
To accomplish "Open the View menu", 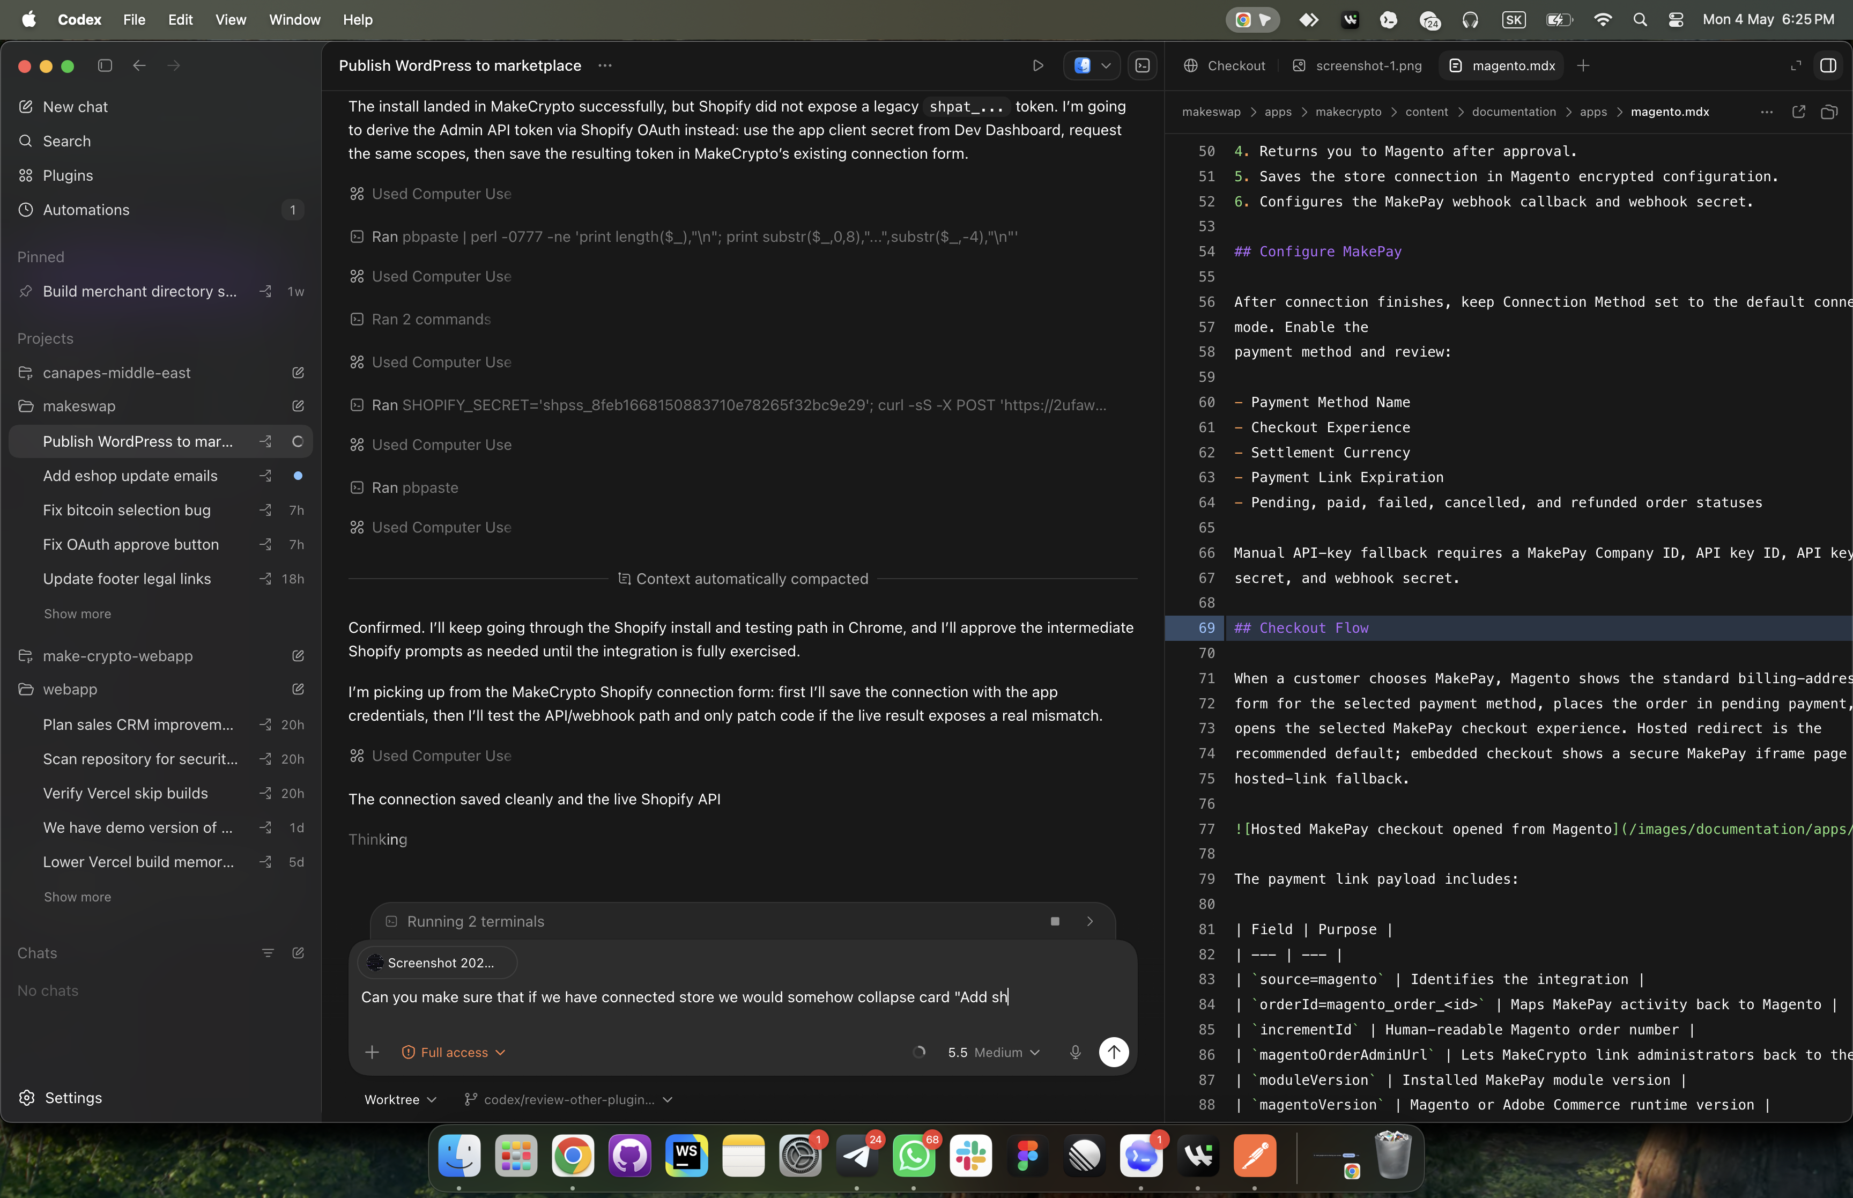I will click(231, 19).
